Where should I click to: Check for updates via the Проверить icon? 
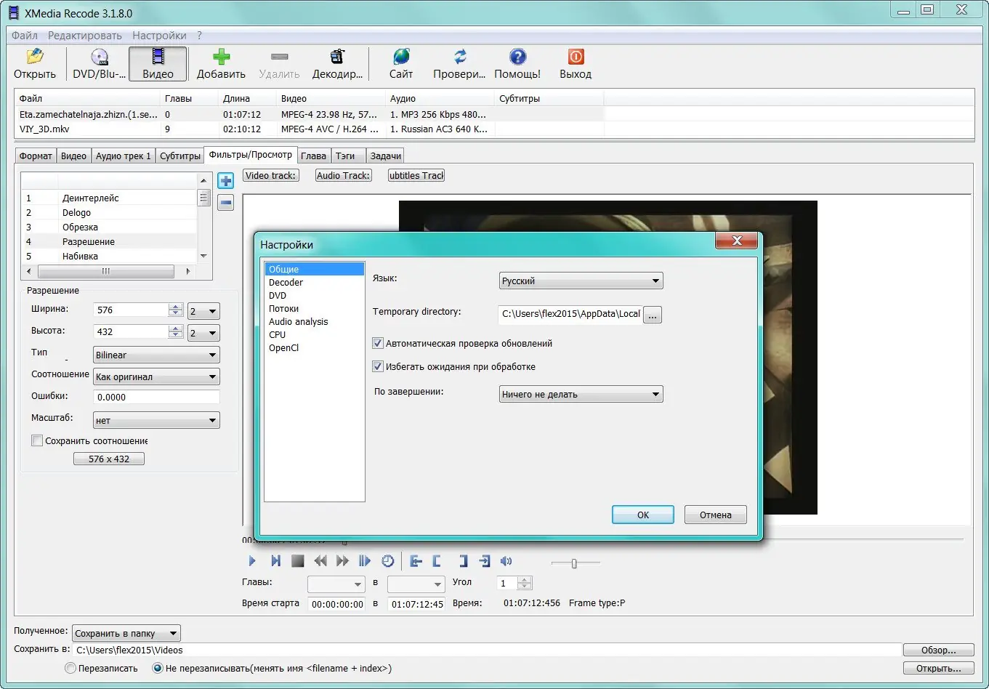(459, 57)
